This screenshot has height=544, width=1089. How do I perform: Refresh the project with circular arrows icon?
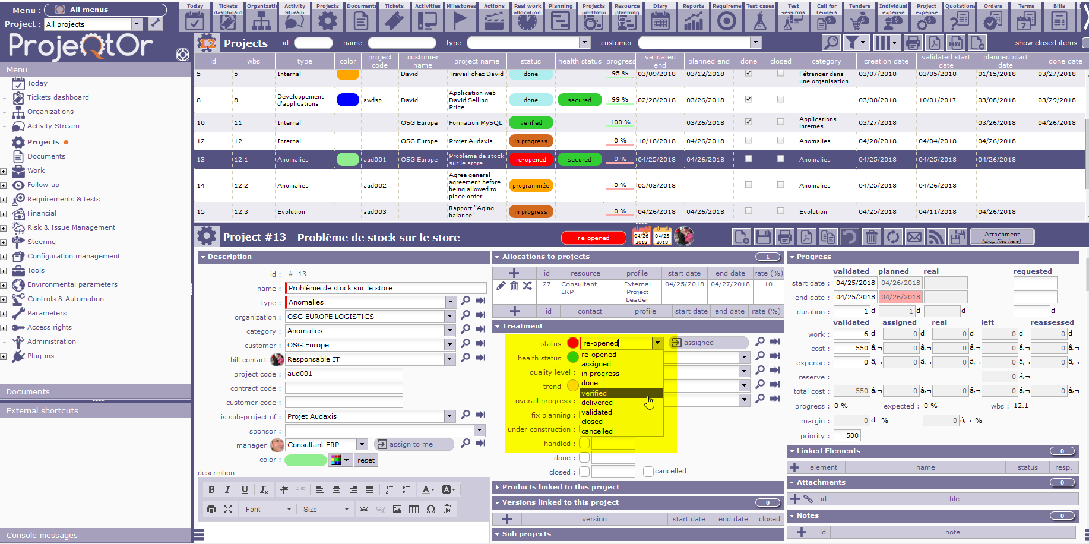click(892, 238)
